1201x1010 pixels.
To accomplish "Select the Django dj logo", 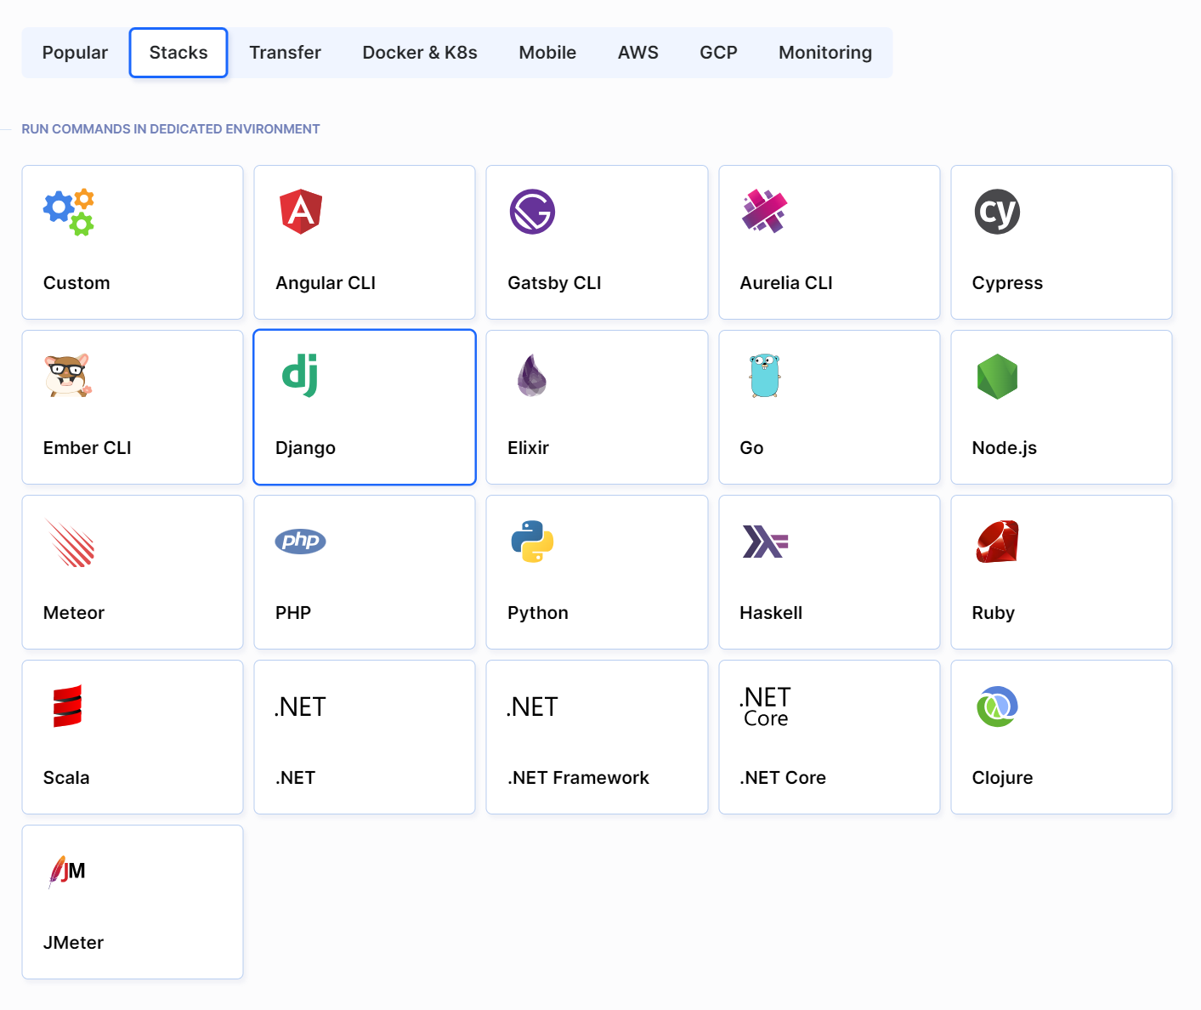I will tap(300, 376).
